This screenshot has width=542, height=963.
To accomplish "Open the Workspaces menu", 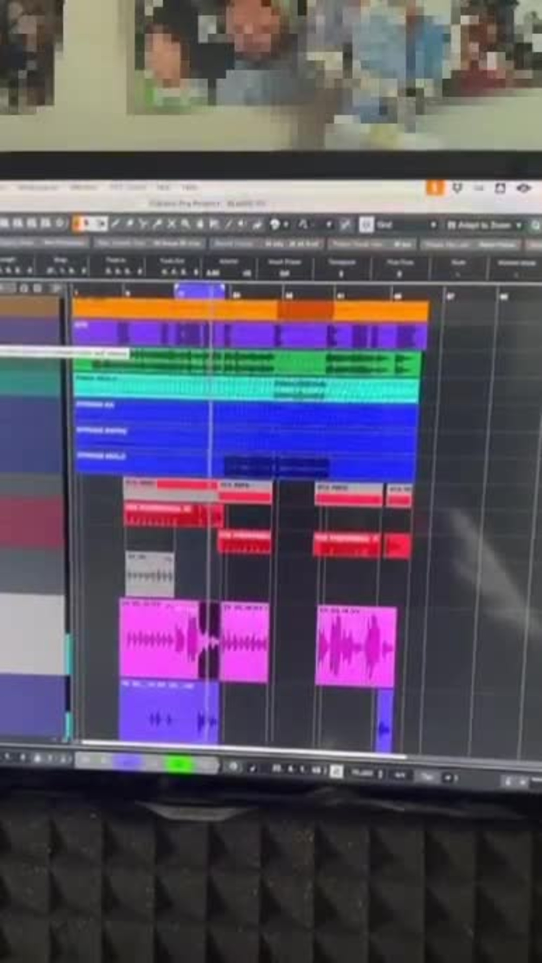I will (37, 188).
